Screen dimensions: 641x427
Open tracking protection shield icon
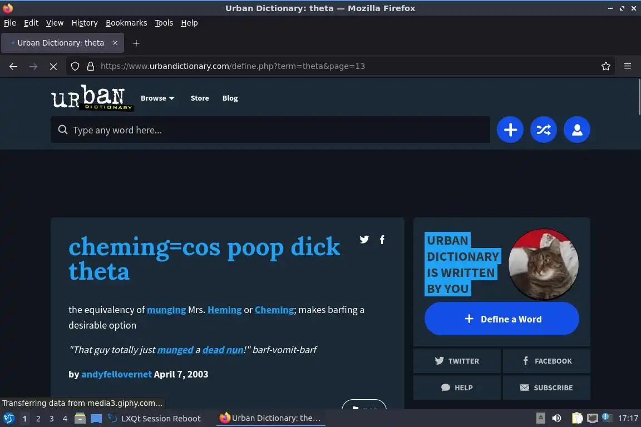tap(75, 66)
